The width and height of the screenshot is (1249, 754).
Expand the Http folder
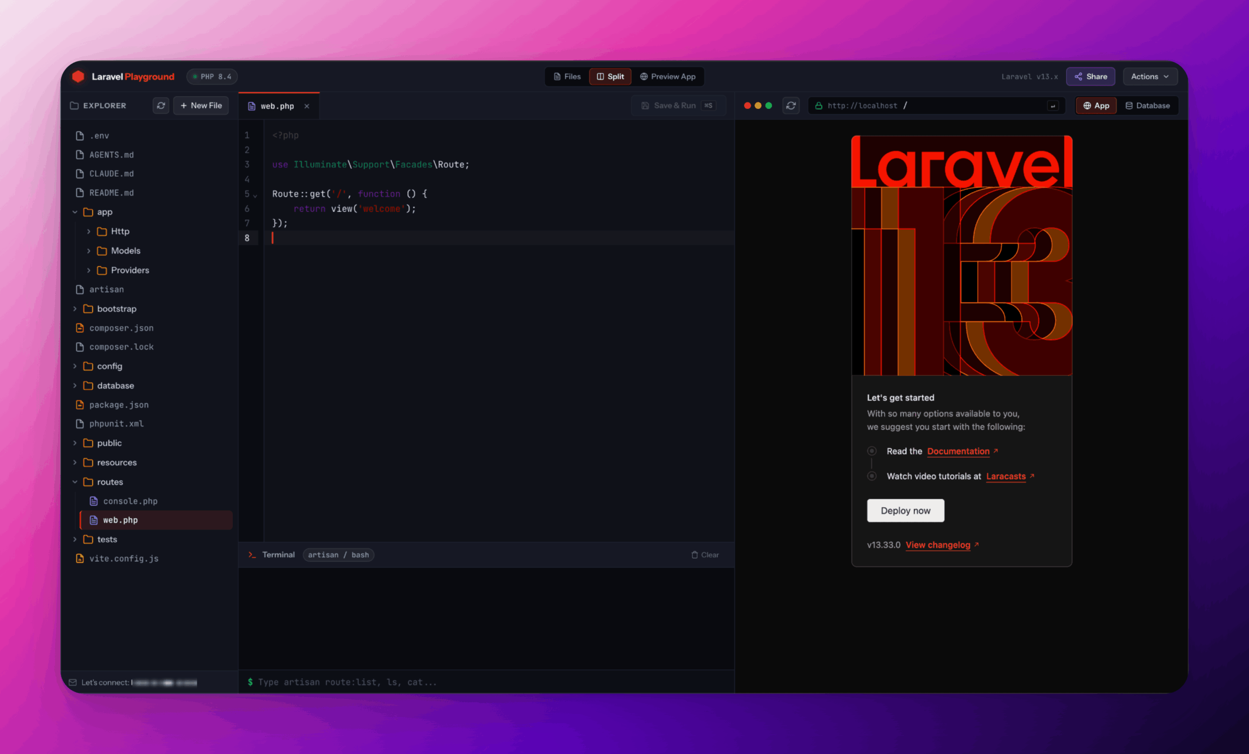tap(89, 231)
